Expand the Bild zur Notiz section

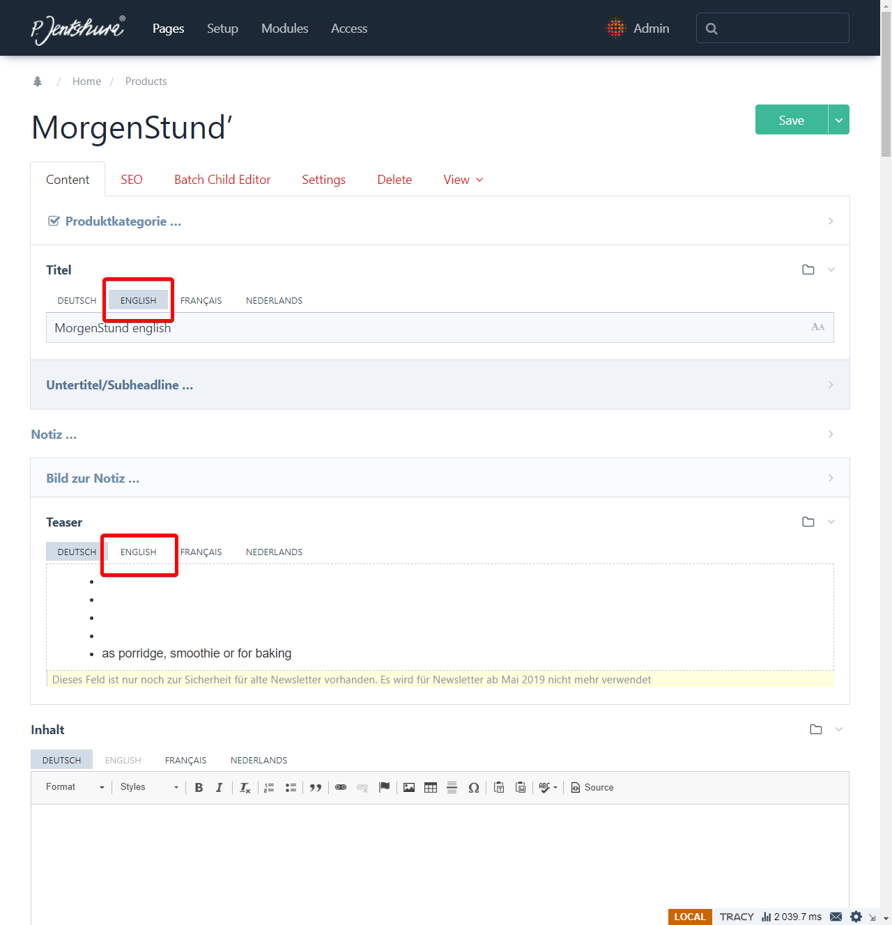[x=440, y=478]
